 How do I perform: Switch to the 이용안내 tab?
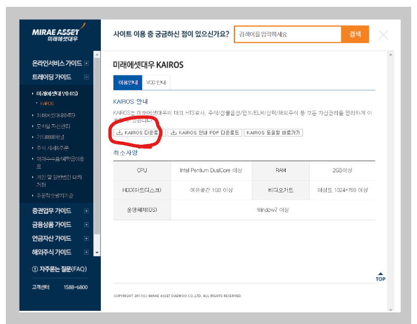tap(128, 83)
